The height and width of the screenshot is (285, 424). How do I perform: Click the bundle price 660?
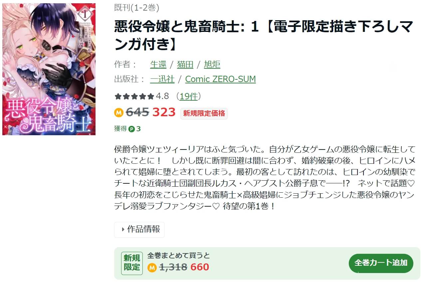(x=200, y=267)
